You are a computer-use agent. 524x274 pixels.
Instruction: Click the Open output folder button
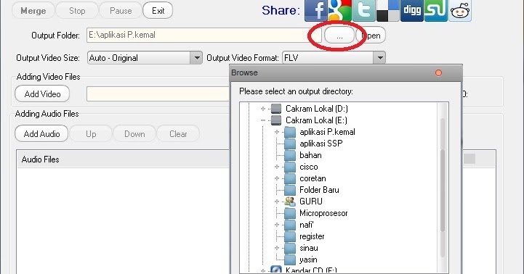371,36
